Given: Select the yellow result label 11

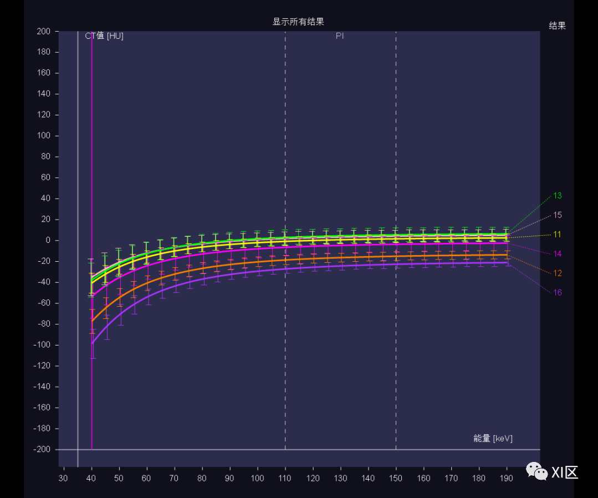Looking at the screenshot, I should click(x=557, y=235).
